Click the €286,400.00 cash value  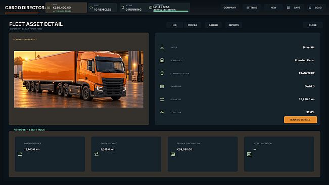[x=62, y=8]
